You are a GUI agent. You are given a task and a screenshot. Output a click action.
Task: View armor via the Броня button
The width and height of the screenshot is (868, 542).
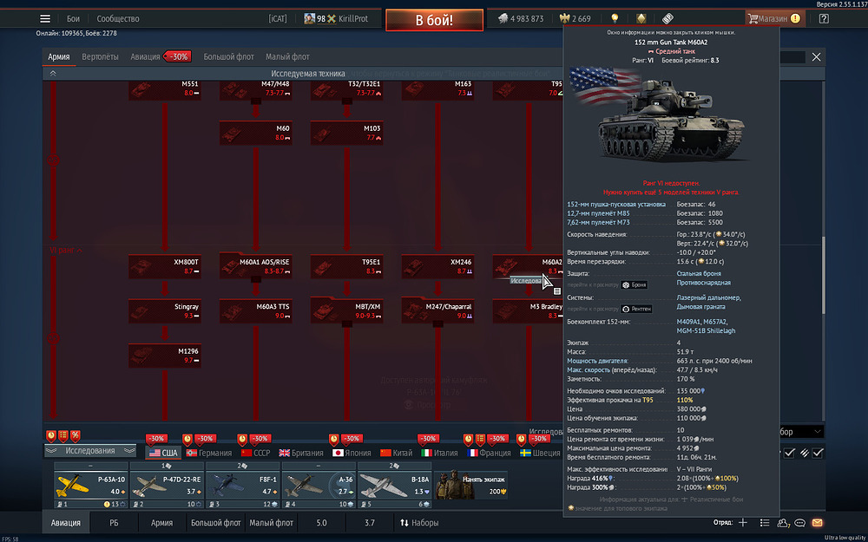tap(634, 284)
